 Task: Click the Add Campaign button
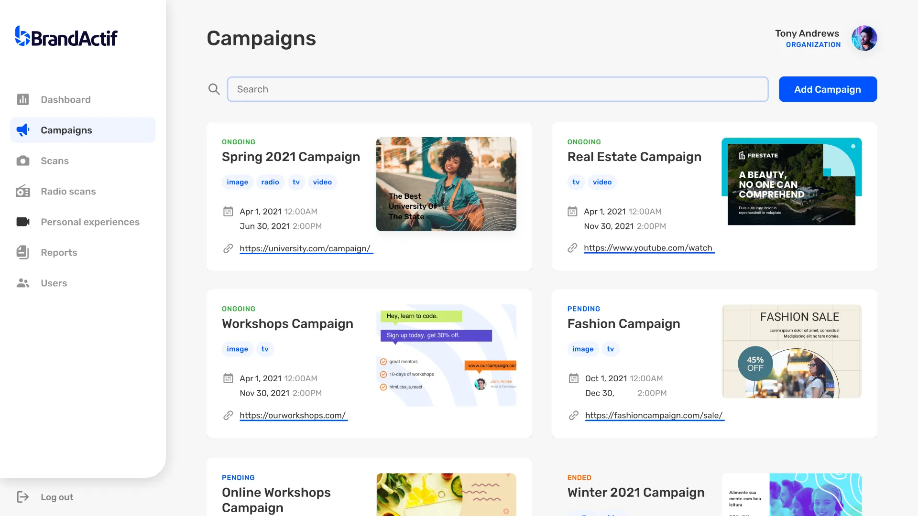coord(828,89)
